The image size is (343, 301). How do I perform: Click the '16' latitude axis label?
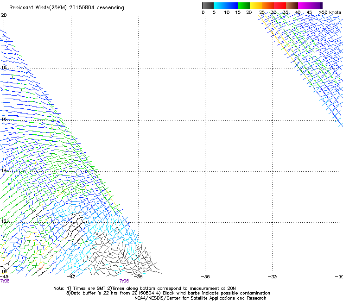(4, 119)
